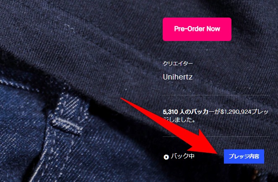This screenshot has width=278, height=182.
Task: Click the badge icon beside バック中
Action: 166,157
